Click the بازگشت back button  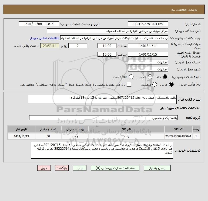point(62,168)
